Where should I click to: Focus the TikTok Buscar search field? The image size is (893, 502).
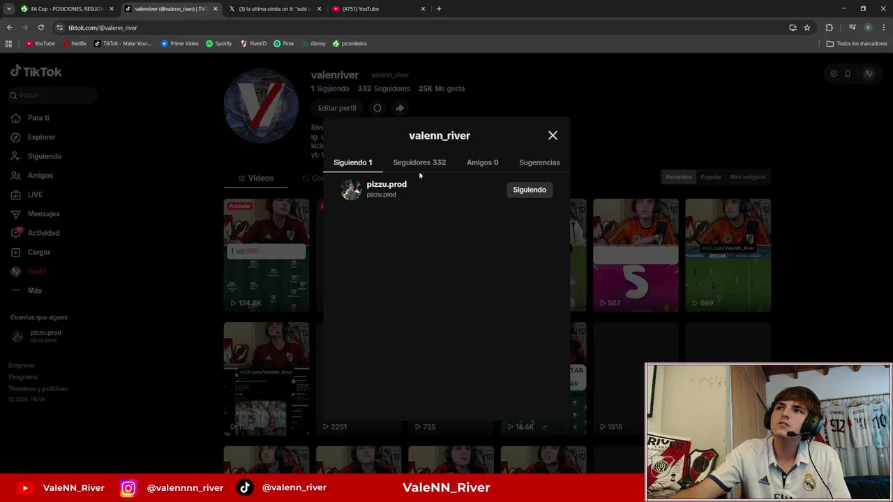point(52,96)
